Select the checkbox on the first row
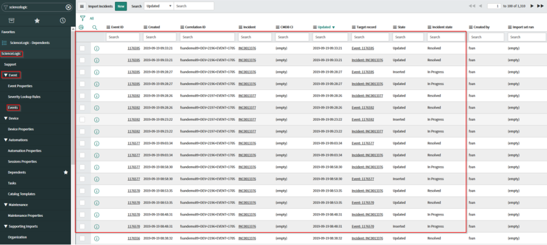547x245 pixels. 82,48
